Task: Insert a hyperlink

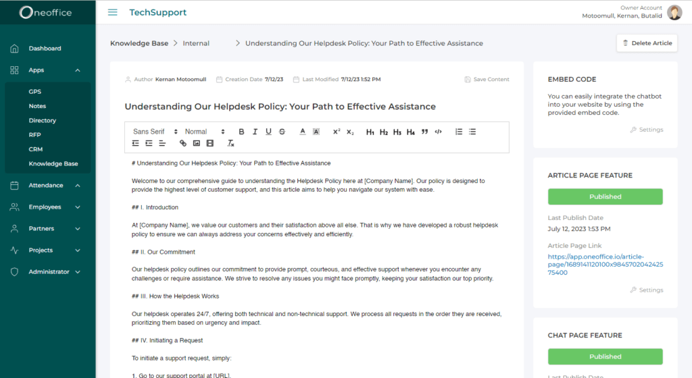Action: (182, 143)
